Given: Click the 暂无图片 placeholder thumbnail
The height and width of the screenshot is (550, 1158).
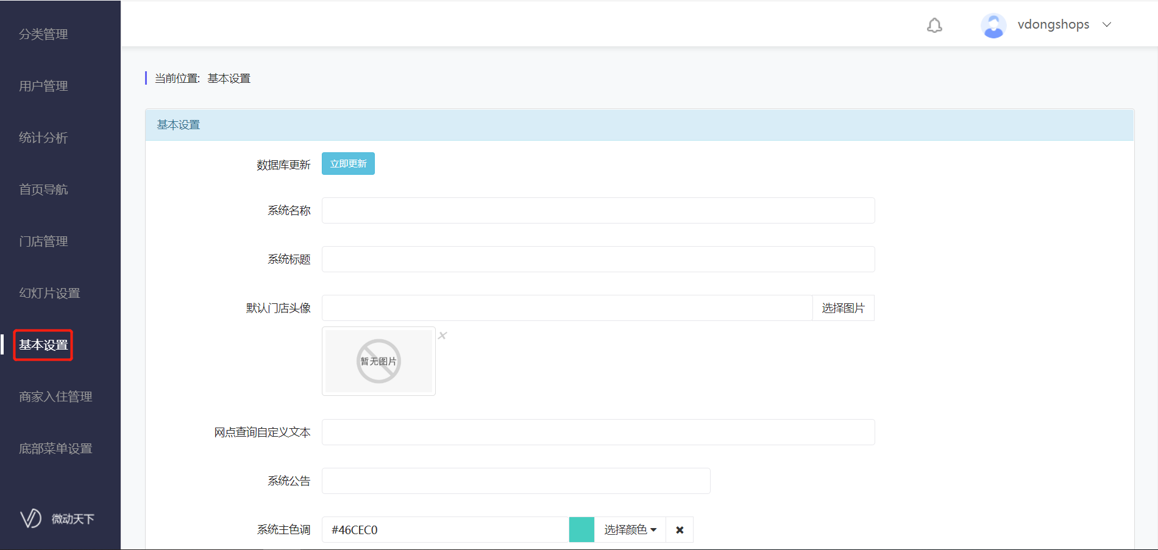Looking at the screenshot, I should pyautogui.click(x=378, y=361).
